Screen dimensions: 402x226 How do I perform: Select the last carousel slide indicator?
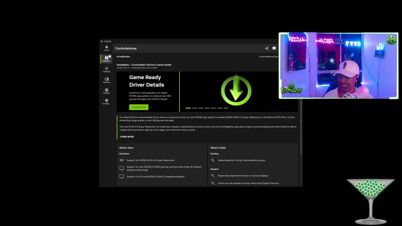[x=226, y=108]
